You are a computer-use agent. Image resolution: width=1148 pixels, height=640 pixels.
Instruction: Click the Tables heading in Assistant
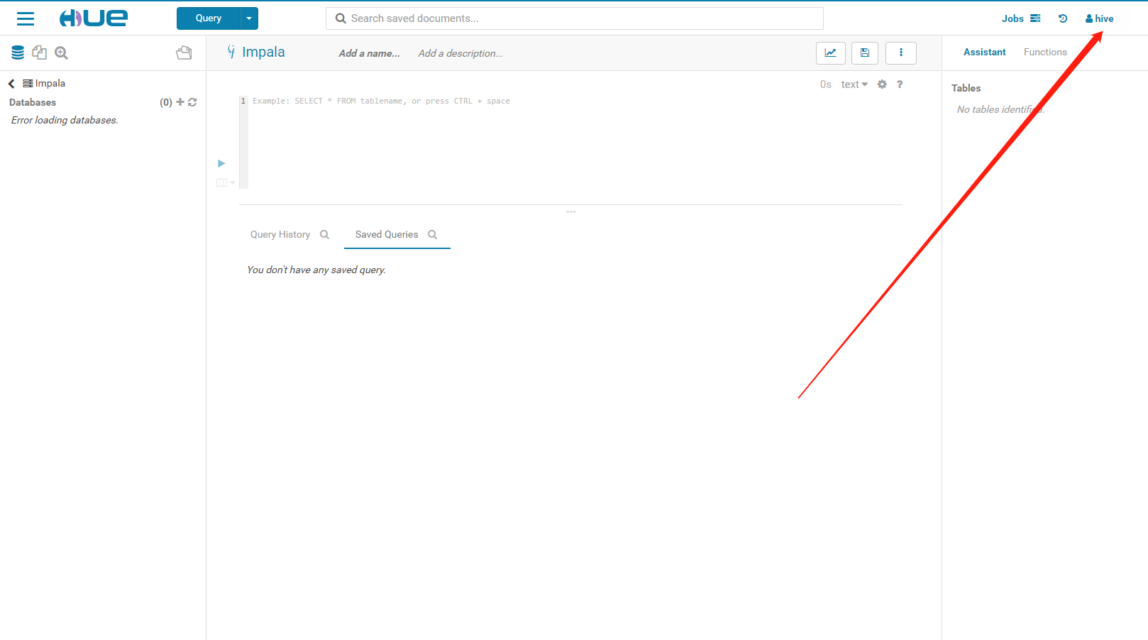(x=966, y=88)
